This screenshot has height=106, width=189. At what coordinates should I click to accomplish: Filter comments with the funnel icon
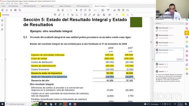(x=179, y=19)
